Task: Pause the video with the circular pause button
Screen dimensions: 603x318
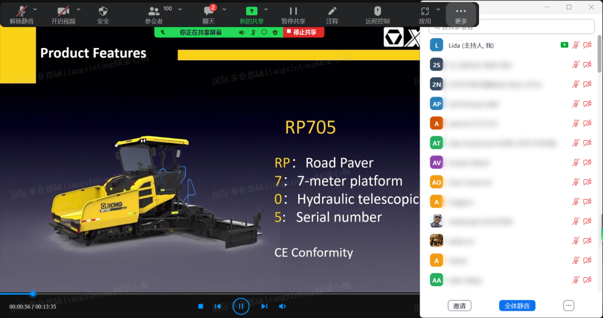Action: click(241, 306)
